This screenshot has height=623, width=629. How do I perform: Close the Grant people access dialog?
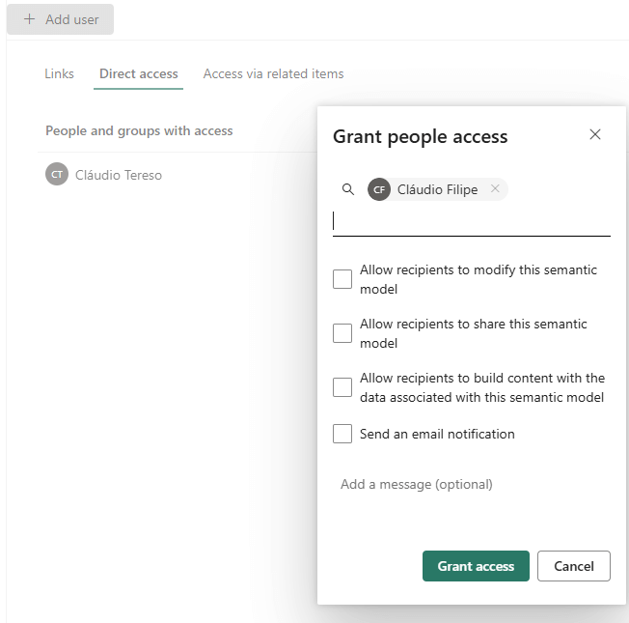point(595,134)
